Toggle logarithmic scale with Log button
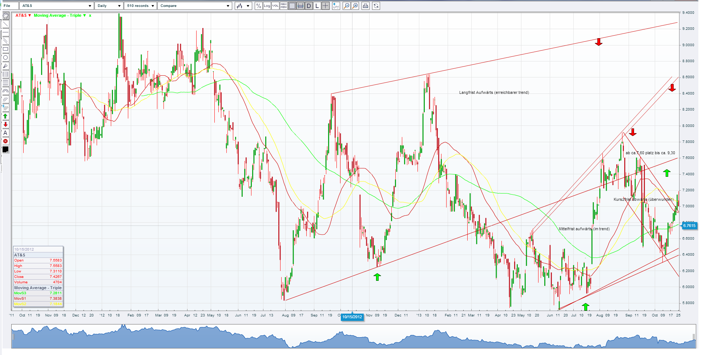The image size is (702, 355). click(x=267, y=6)
